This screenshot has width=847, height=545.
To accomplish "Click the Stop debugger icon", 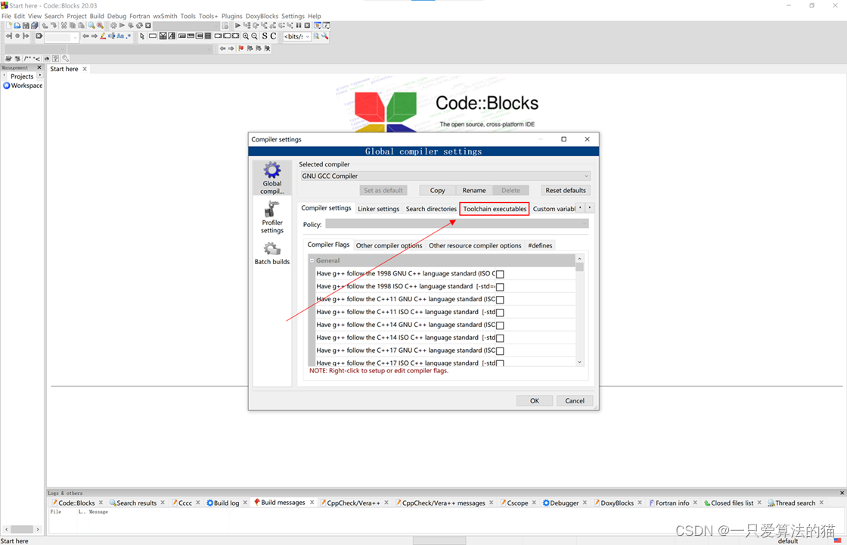I will coord(307,26).
